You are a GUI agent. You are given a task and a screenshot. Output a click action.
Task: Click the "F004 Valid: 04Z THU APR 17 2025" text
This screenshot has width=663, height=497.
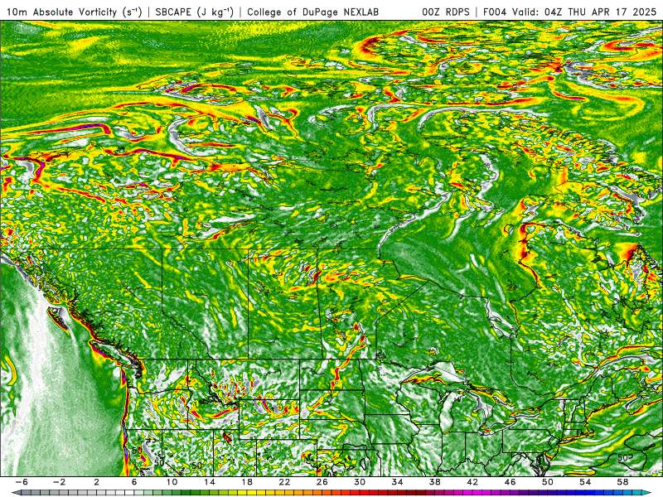point(569,12)
